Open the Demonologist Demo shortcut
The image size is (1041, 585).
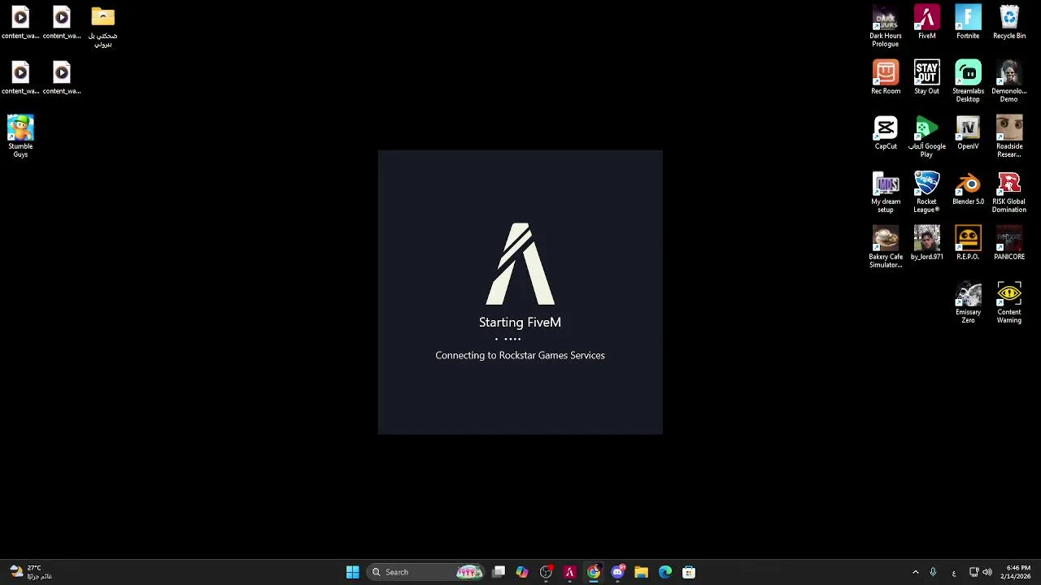coord(1008,81)
